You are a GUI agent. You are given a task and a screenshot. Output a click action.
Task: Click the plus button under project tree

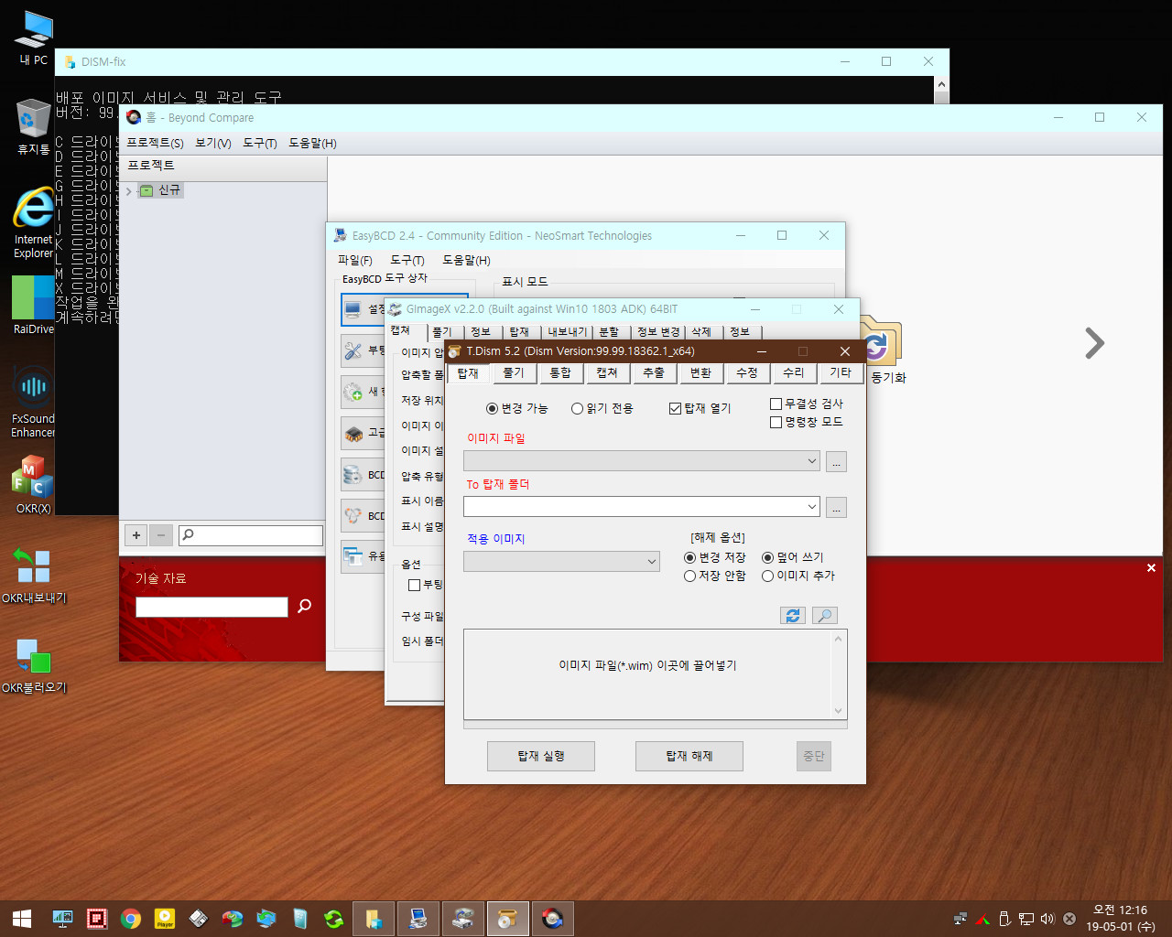(x=136, y=534)
